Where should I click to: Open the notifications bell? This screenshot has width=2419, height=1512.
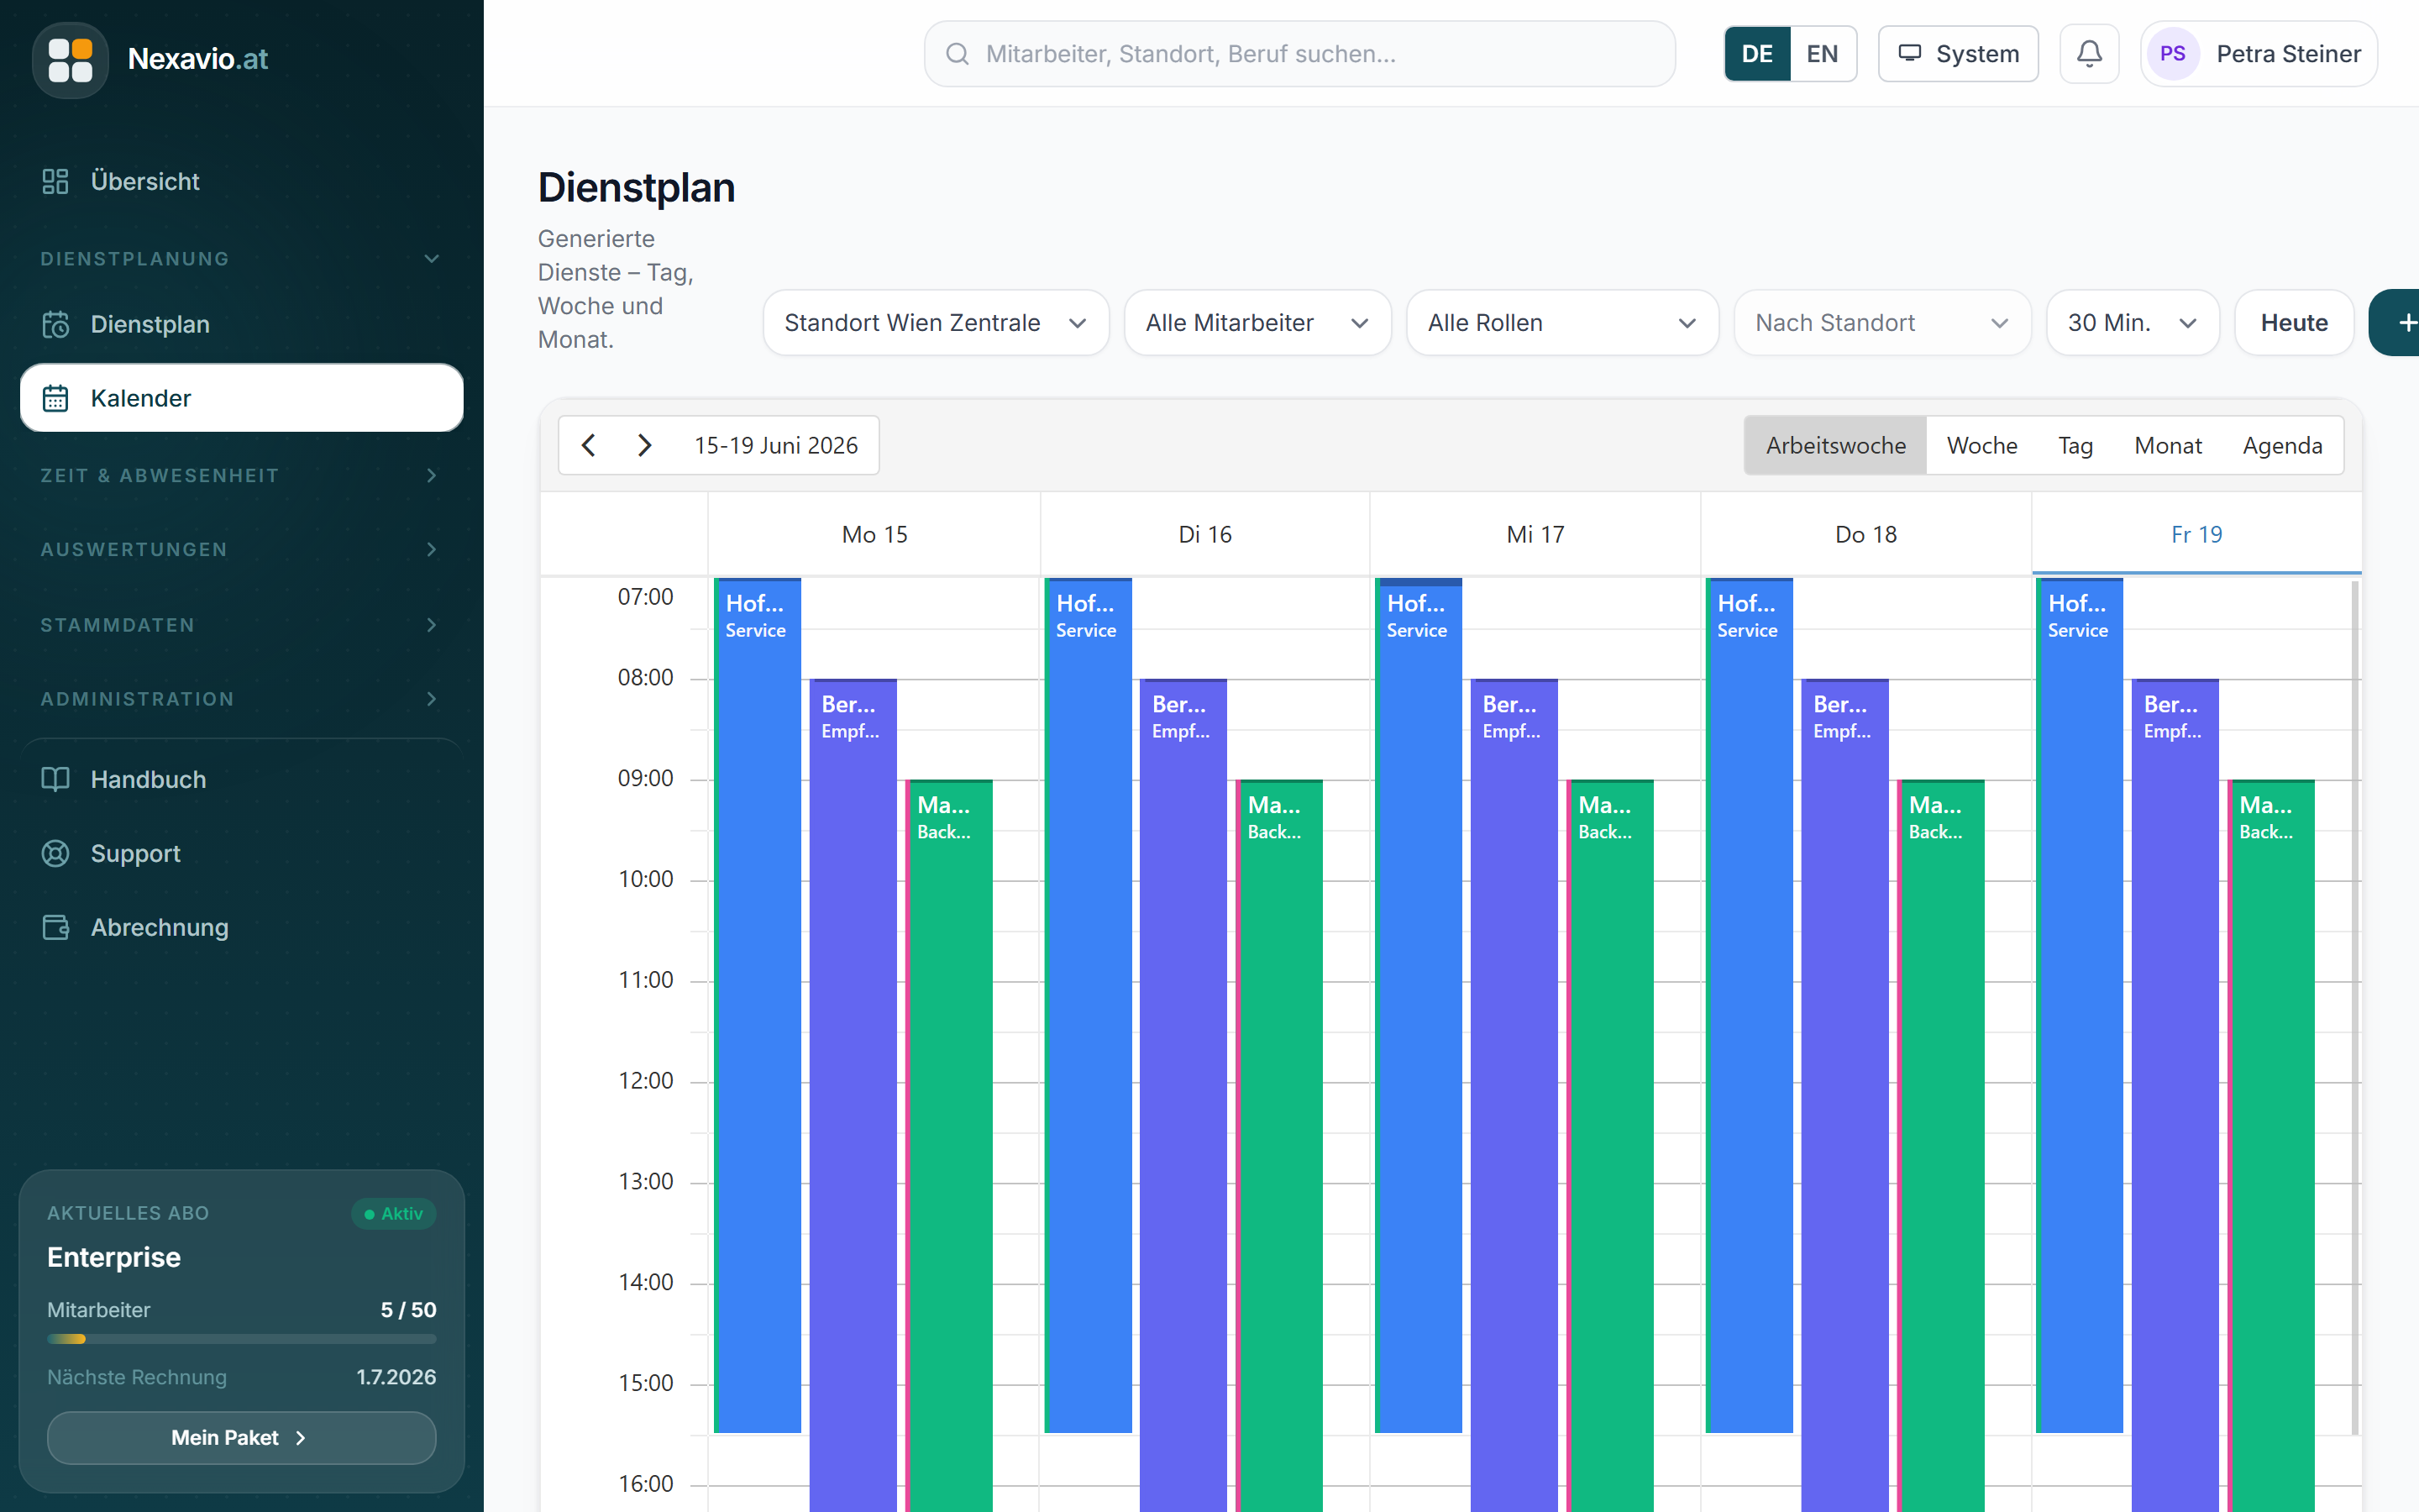pyautogui.click(x=2089, y=54)
